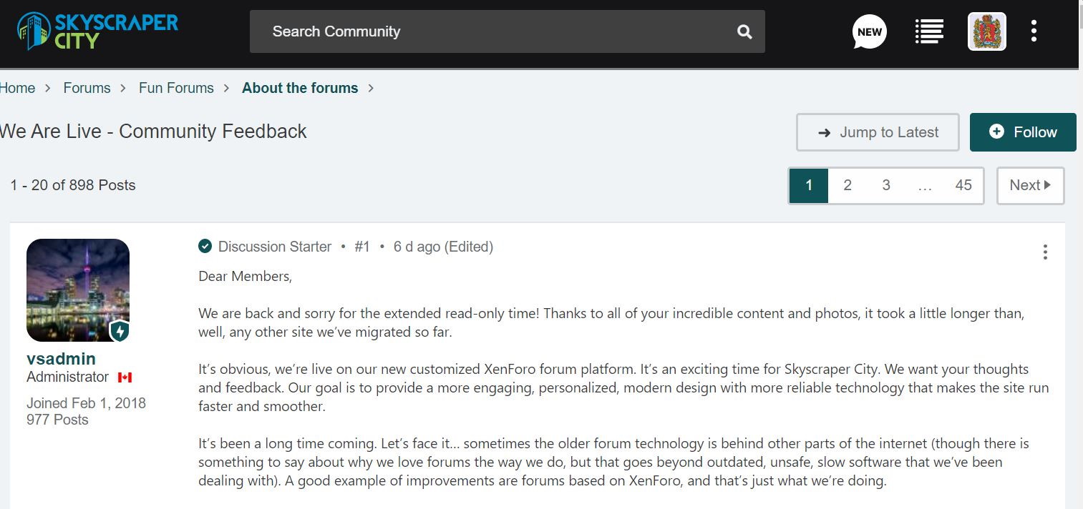Viewport: 1083px width, 509px height.
Task: Click the Discussion Starter checkmark icon
Action: pos(205,247)
